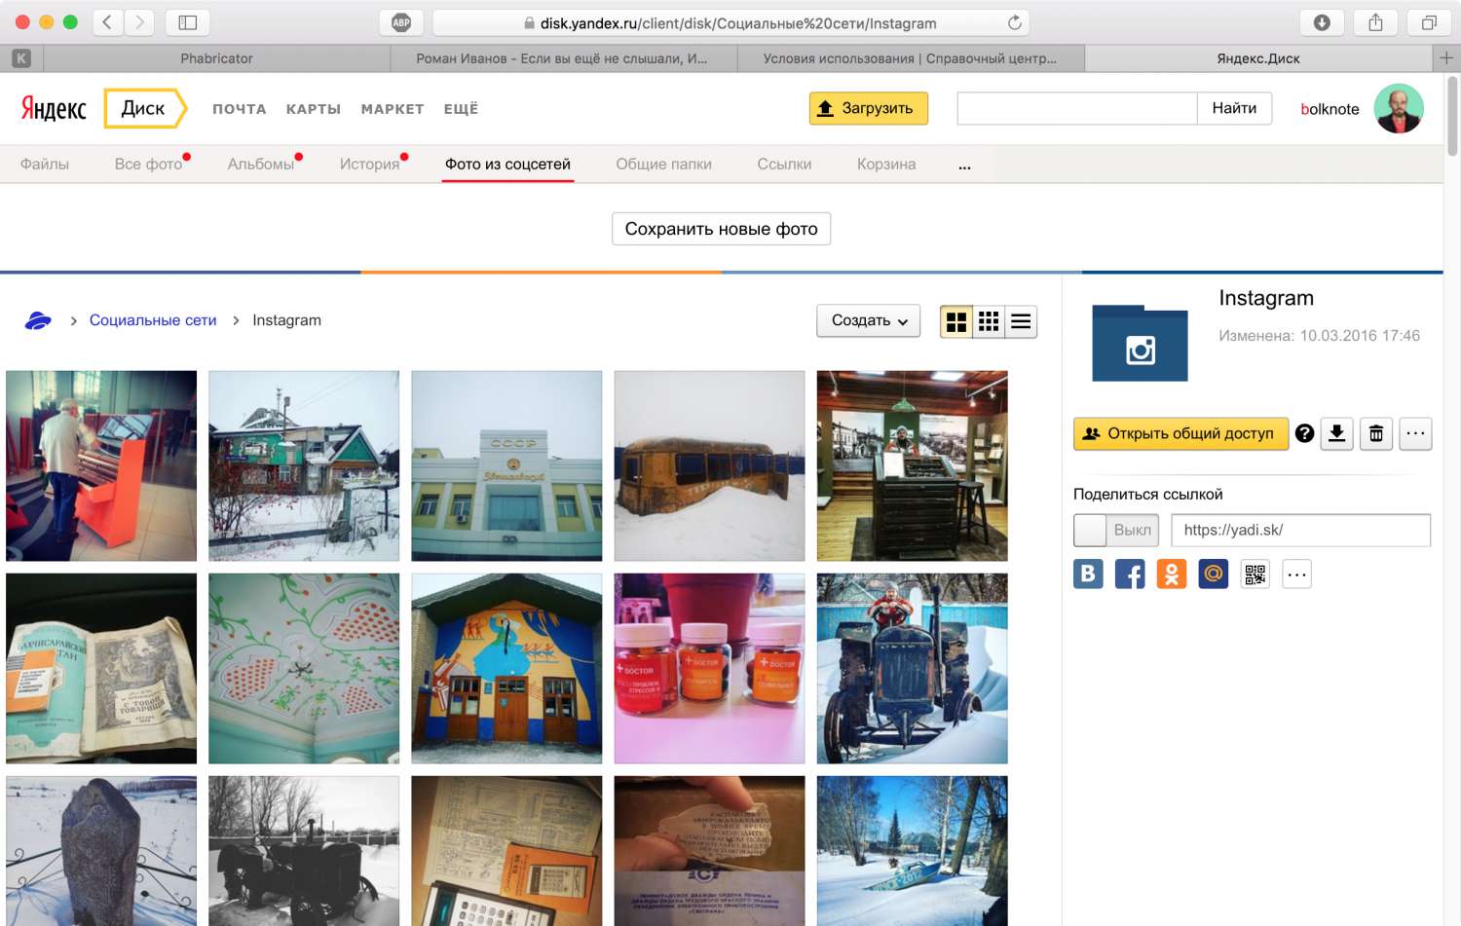Click the Найти search button
Viewport: 1461px width, 926px height.
(x=1234, y=108)
